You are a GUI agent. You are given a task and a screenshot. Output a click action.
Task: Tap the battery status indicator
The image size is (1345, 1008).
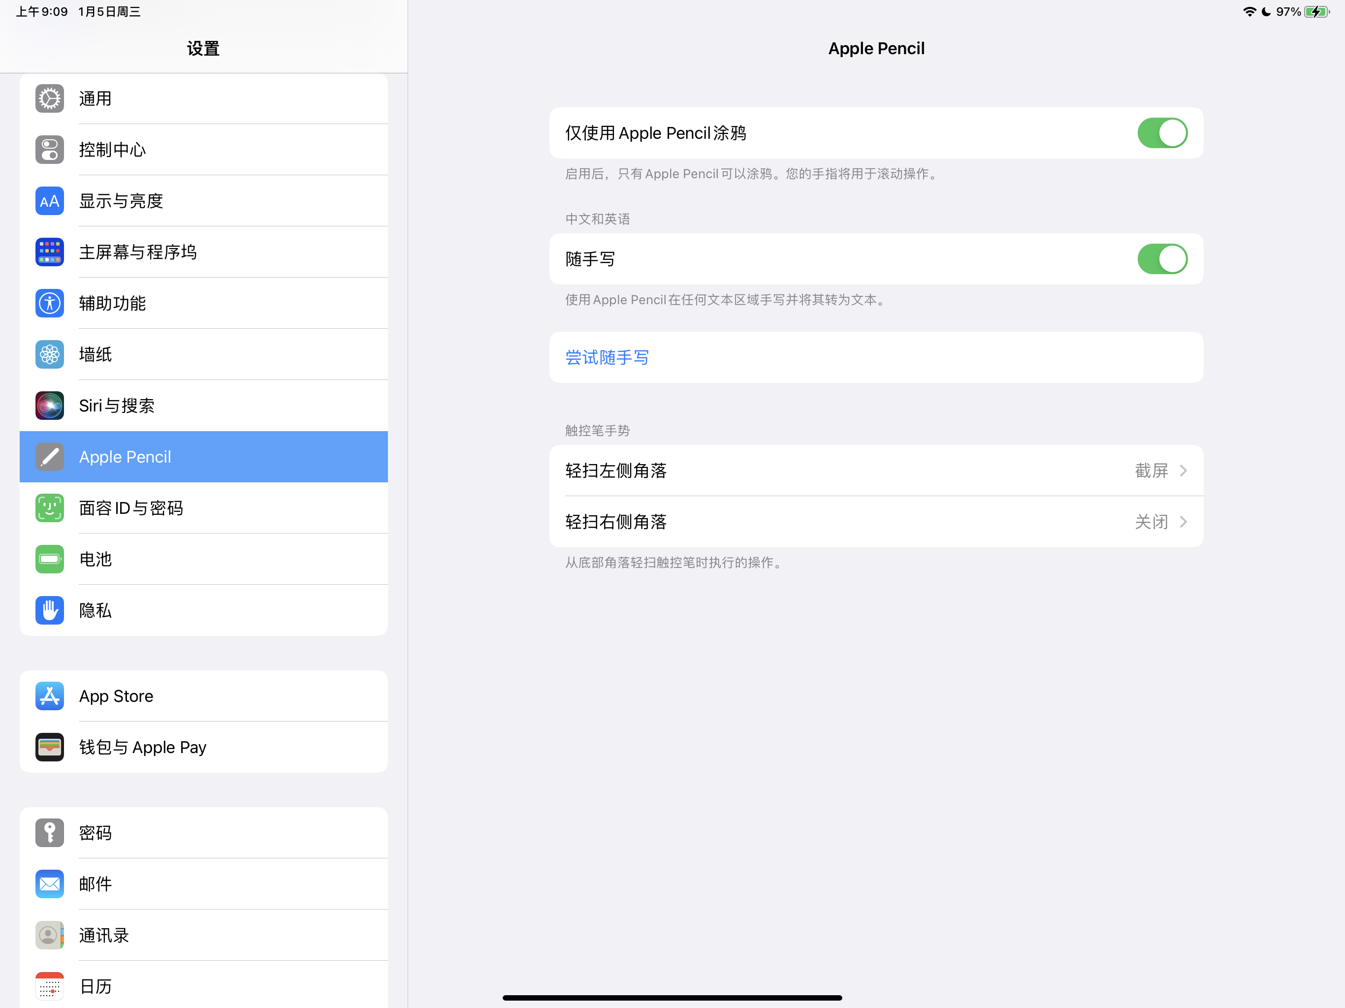(1316, 11)
